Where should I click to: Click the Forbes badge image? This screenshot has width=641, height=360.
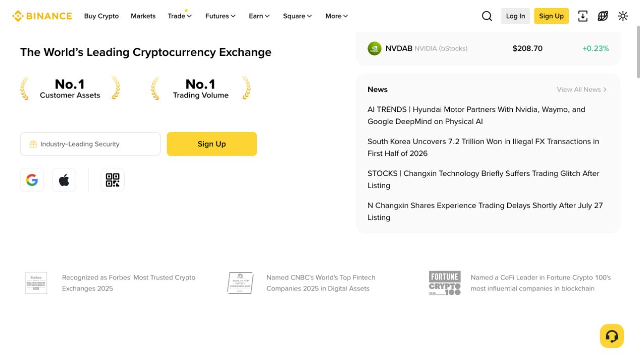pos(36,283)
